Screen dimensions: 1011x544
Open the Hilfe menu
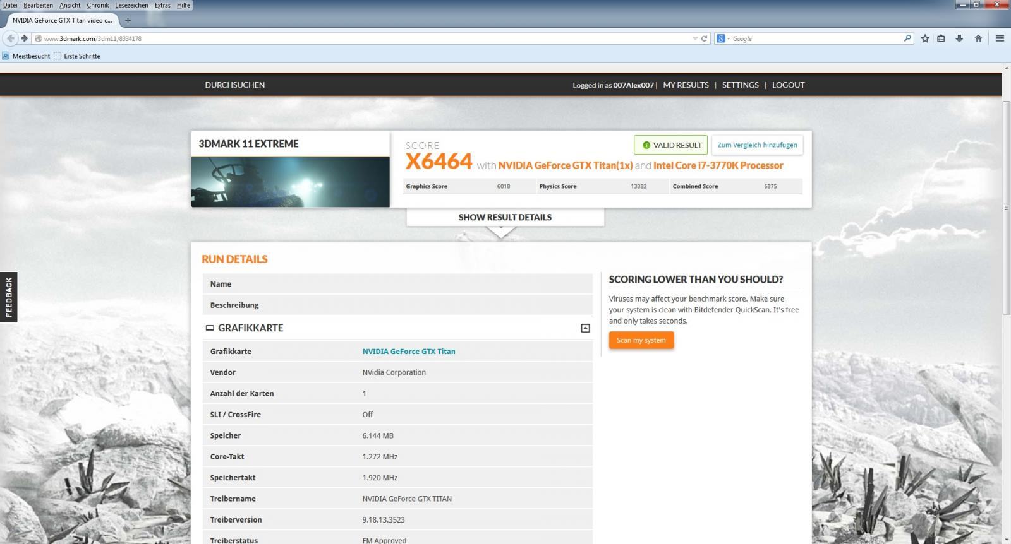[183, 5]
